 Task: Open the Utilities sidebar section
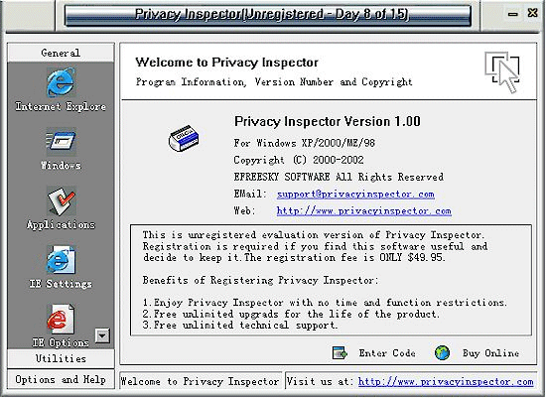(61, 358)
